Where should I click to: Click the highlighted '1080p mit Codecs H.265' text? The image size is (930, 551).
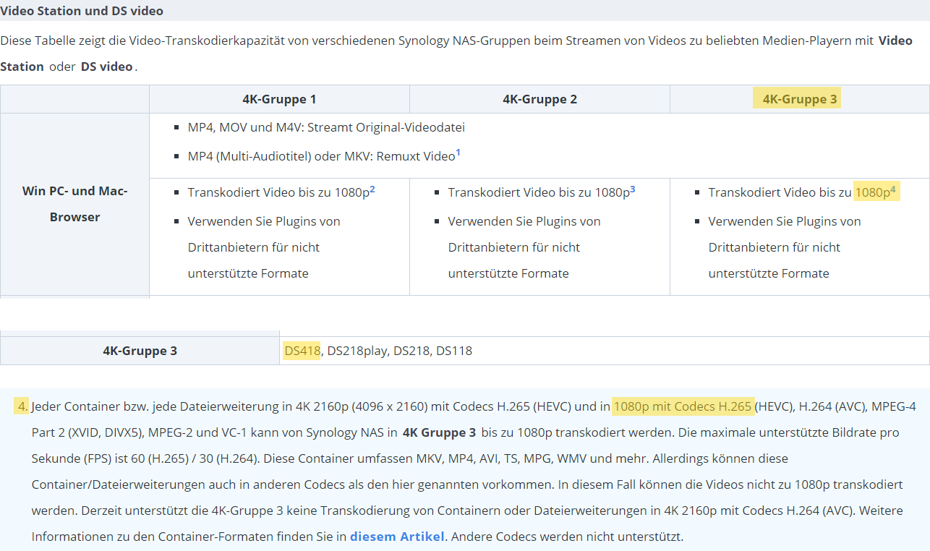click(x=683, y=406)
